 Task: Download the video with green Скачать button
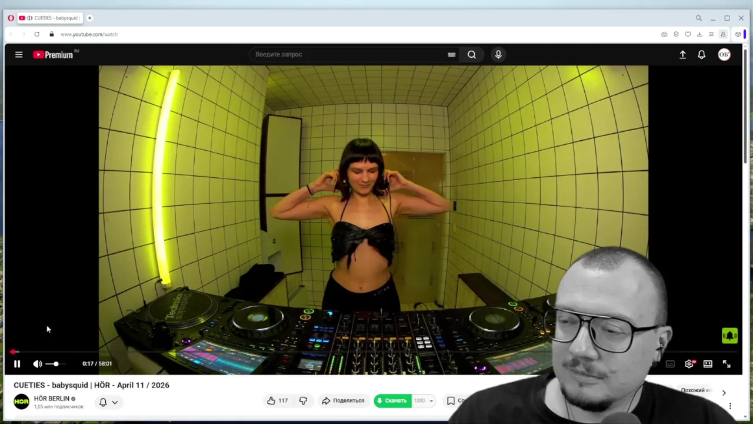click(x=392, y=401)
